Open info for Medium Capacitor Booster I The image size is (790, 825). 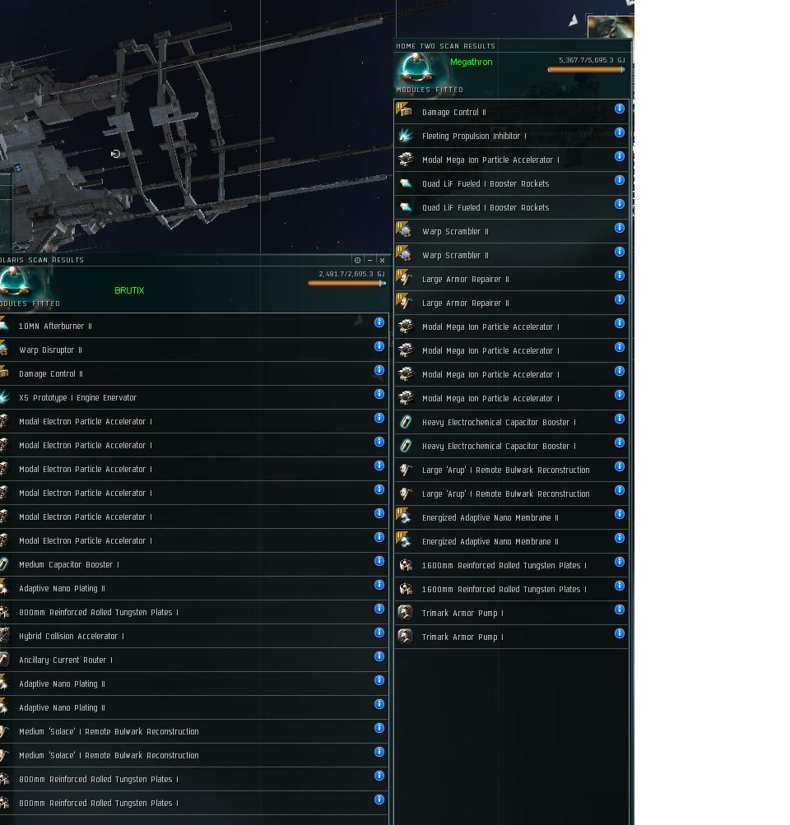(379, 561)
